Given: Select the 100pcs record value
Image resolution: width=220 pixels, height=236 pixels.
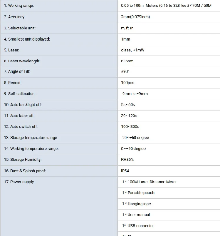Looking at the screenshot, I should pyautogui.click(x=127, y=83).
